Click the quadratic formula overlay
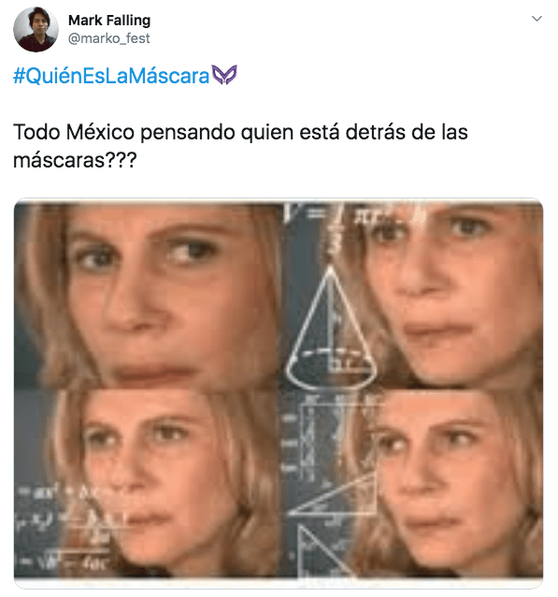This screenshot has height=597, width=558. tap(64, 530)
